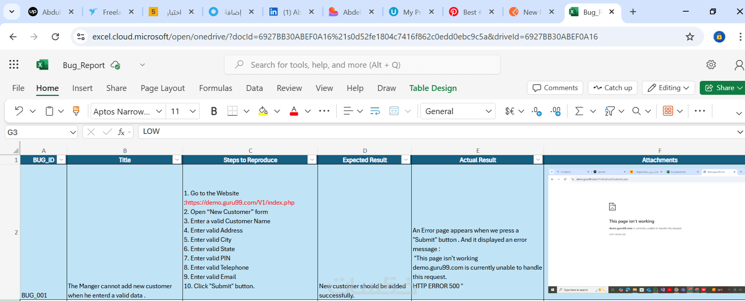Open the Conditional Formatting icon
Viewport: 745px width, 301px height.
[668, 111]
